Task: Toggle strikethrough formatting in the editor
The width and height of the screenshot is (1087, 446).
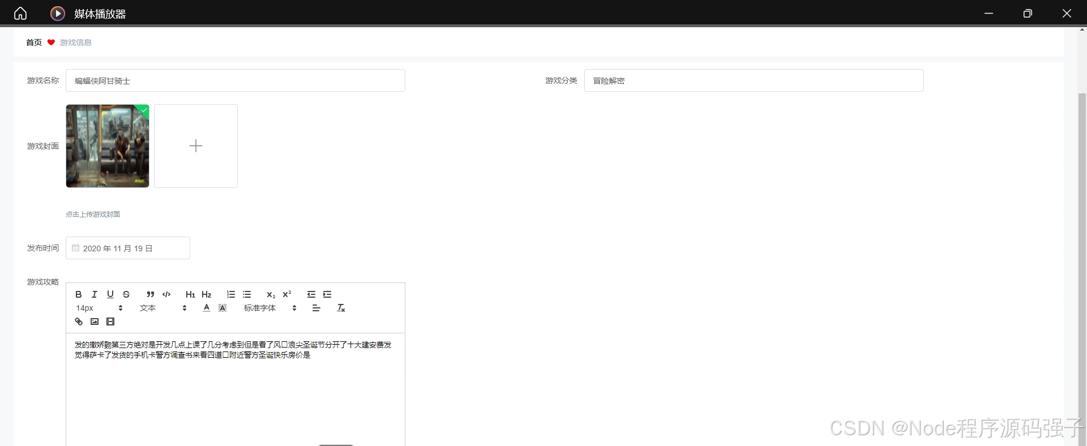Action: 126,294
